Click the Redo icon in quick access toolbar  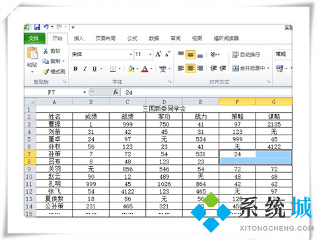click(59, 27)
